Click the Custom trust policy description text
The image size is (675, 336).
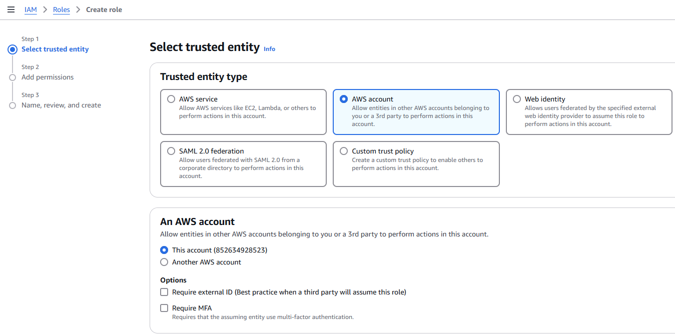click(417, 164)
